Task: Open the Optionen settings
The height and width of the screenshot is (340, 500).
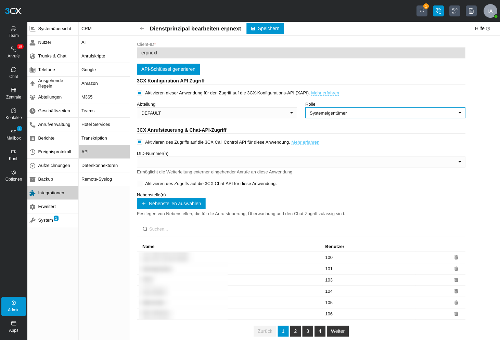Action: coord(14,175)
